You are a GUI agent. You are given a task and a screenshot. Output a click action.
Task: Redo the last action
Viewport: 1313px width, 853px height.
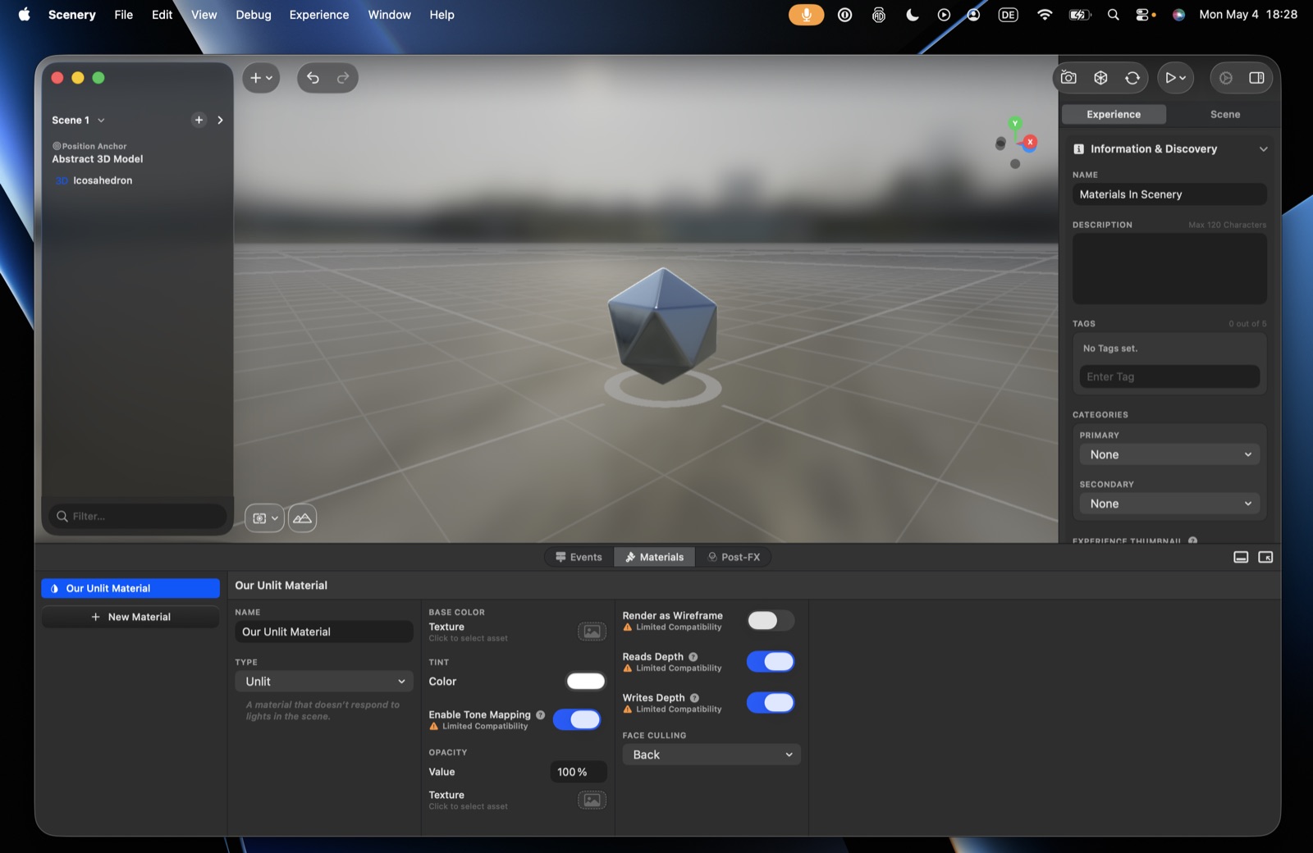(343, 78)
